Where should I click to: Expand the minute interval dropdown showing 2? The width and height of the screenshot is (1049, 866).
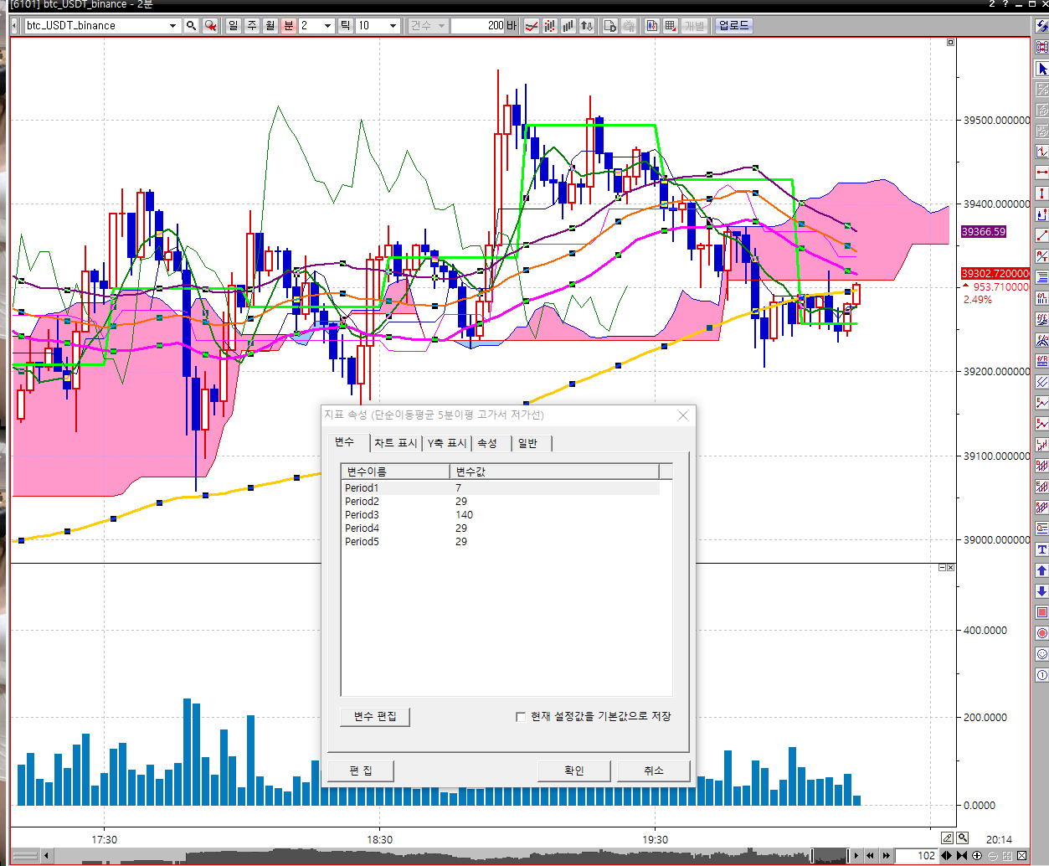pyautogui.click(x=327, y=26)
